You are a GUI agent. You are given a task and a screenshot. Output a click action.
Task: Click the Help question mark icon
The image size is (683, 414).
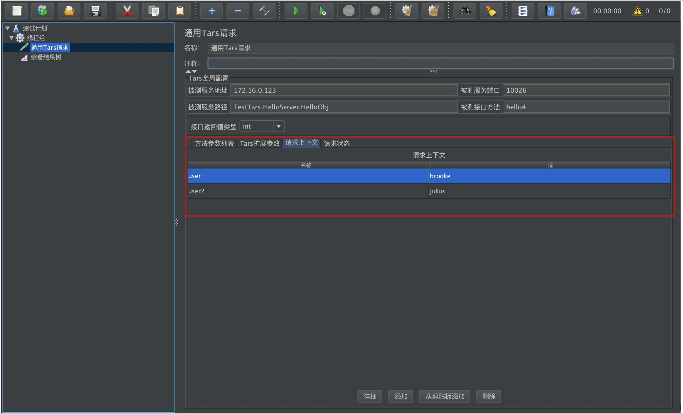(x=550, y=11)
